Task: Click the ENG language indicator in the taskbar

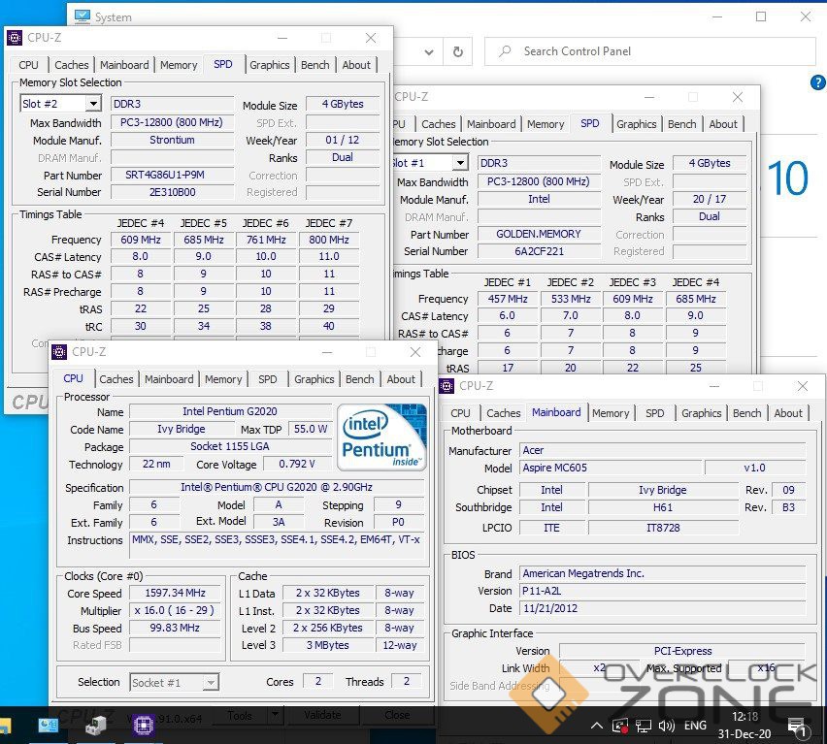Action: point(695,726)
